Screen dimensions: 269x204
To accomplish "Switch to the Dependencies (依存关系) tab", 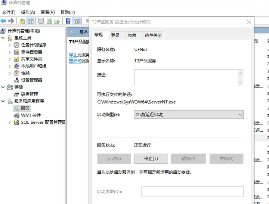I will click(x=153, y=35).
